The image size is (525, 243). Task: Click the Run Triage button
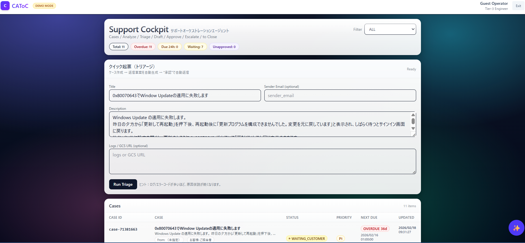click(123, 184)
